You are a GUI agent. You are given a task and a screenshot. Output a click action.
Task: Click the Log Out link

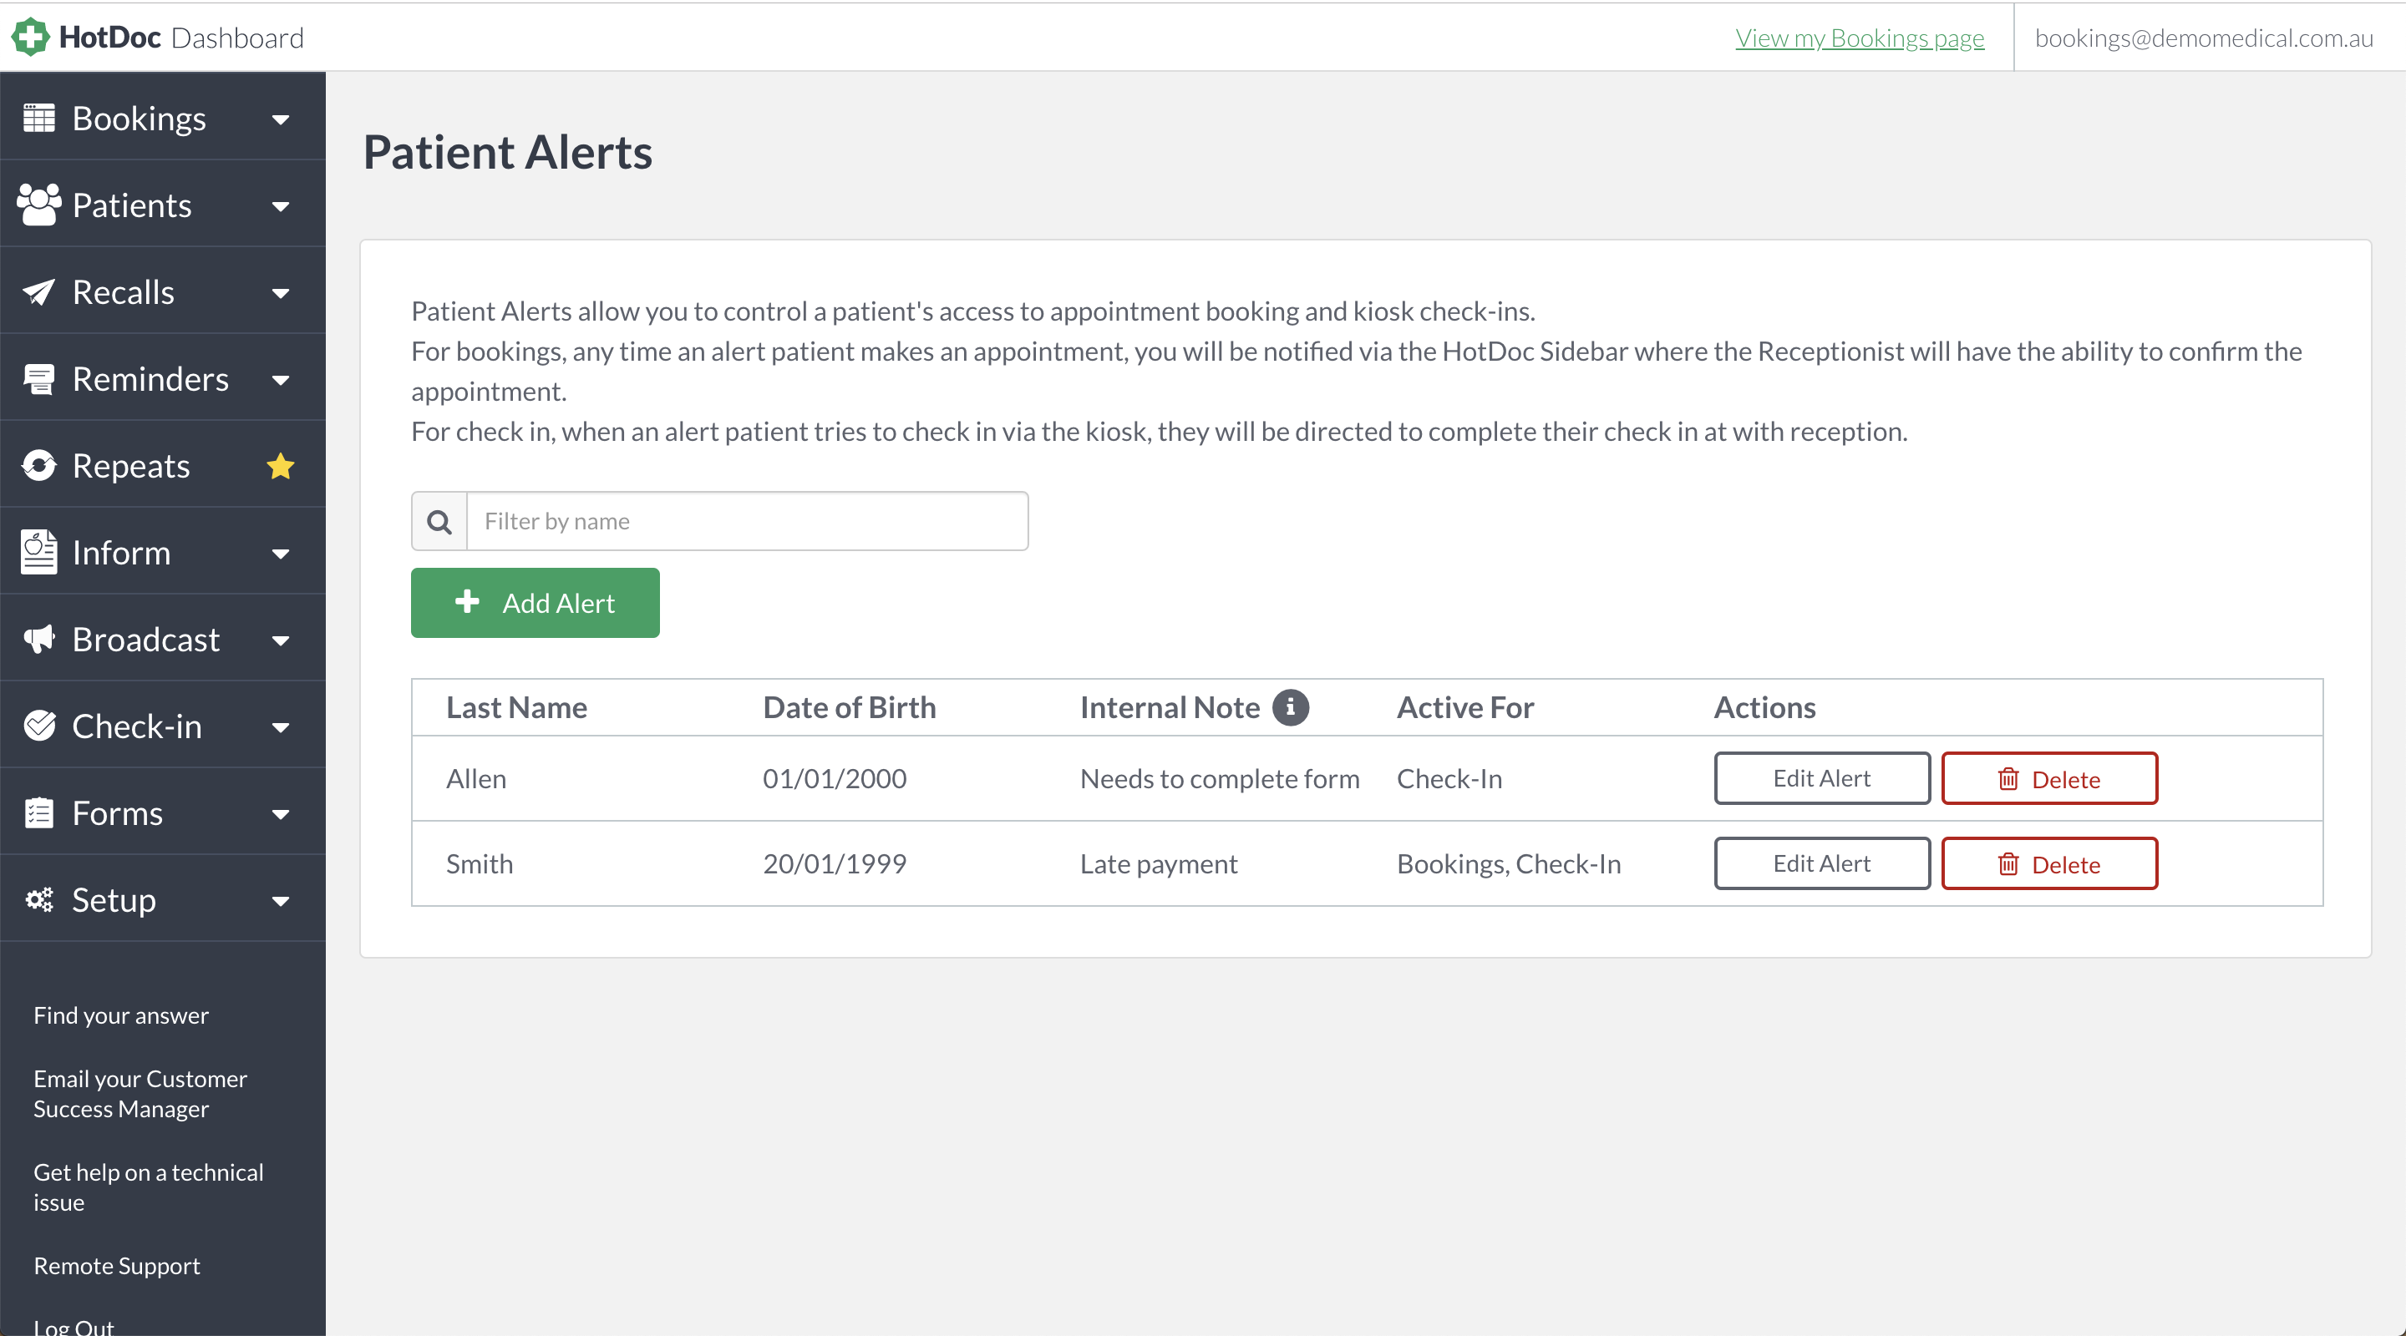[74, 1326]
